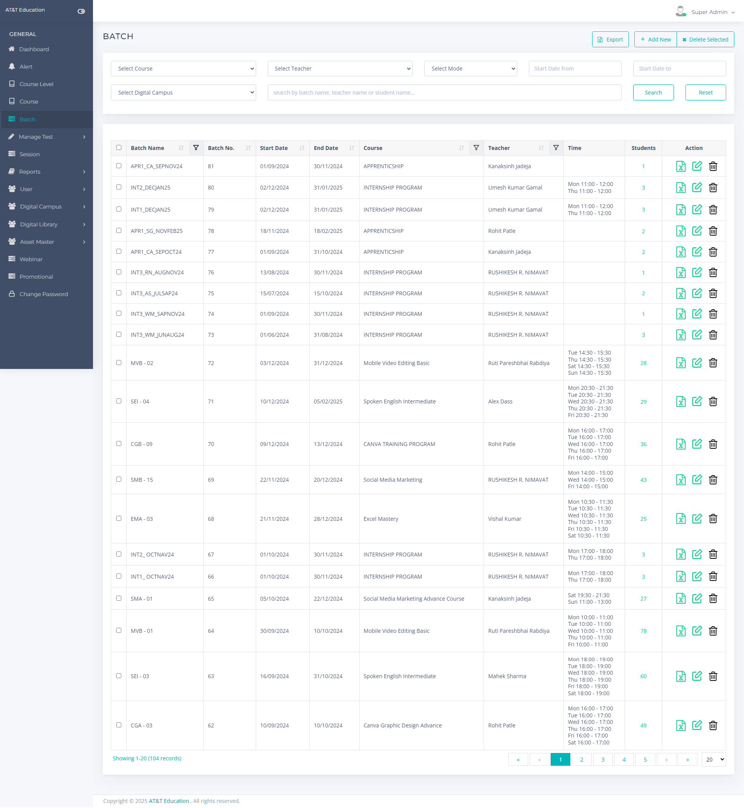Tick the select-all header checkbox
Viewport: 744px width, 808px height.
tap(119, 147)
